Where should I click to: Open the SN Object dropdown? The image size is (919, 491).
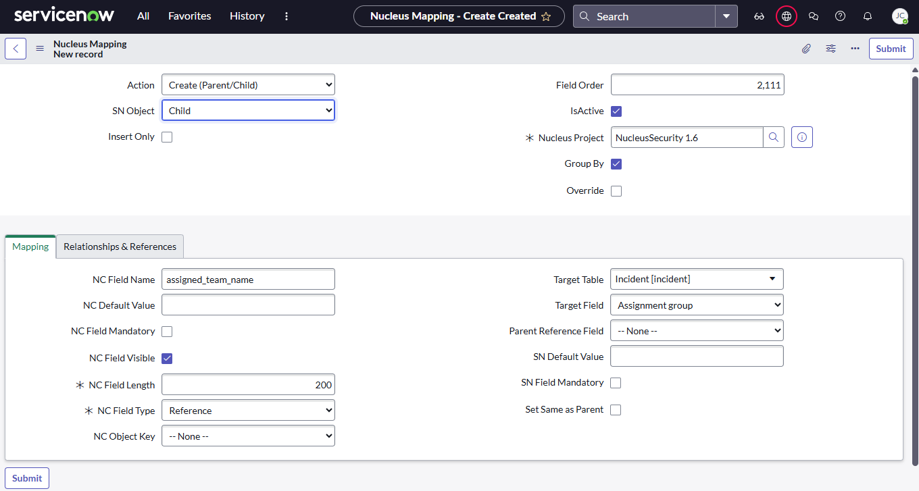(x=248, y=111)
